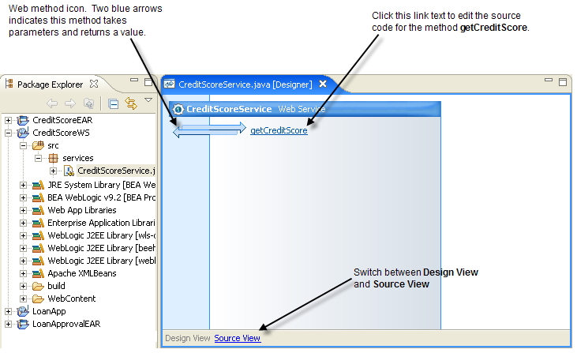Click the CreditScoreEAR project icon
The image size is (577, 353).
(x=23, y=120)
